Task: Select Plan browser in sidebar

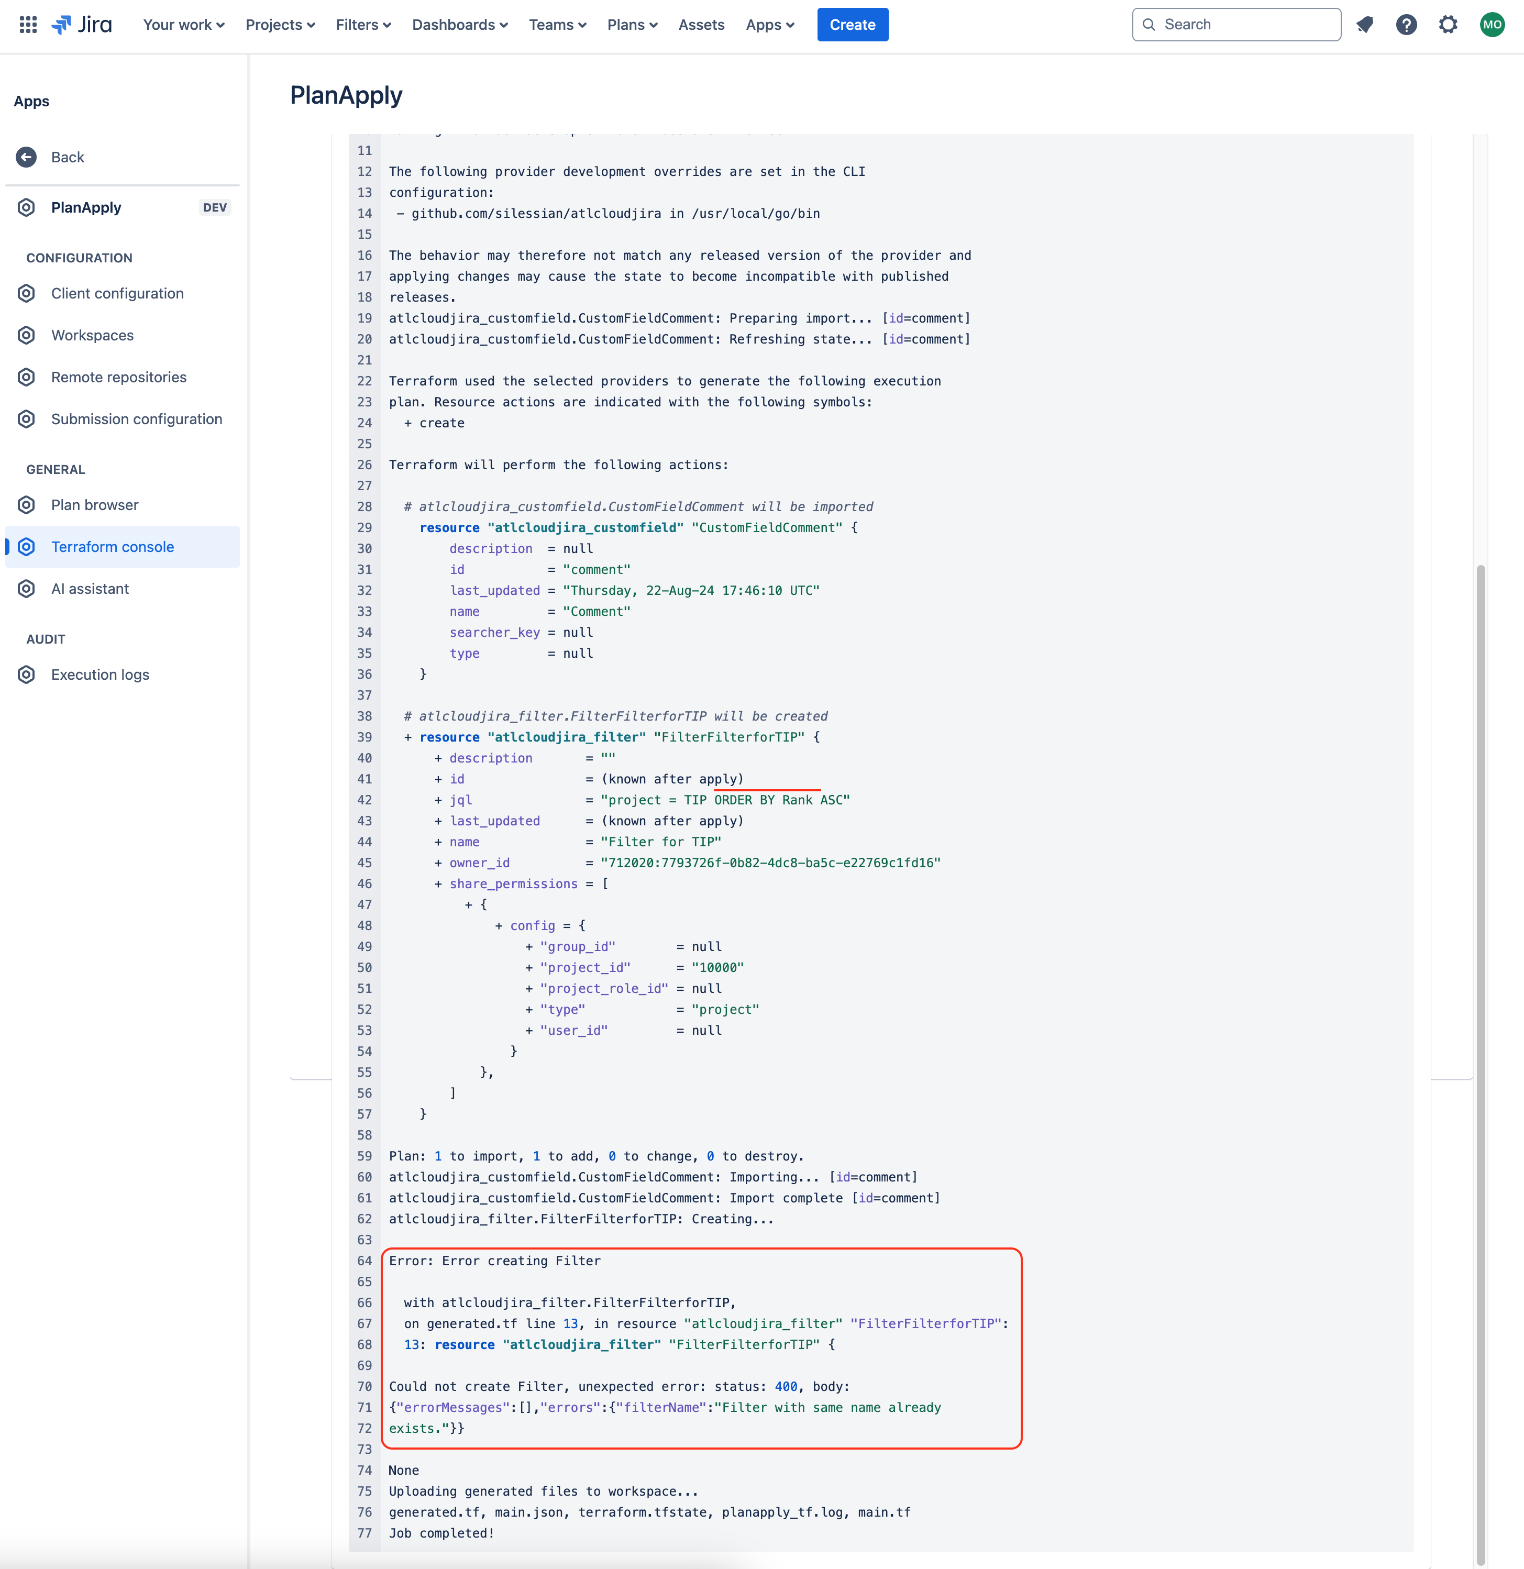Action: tap(94, 505)
